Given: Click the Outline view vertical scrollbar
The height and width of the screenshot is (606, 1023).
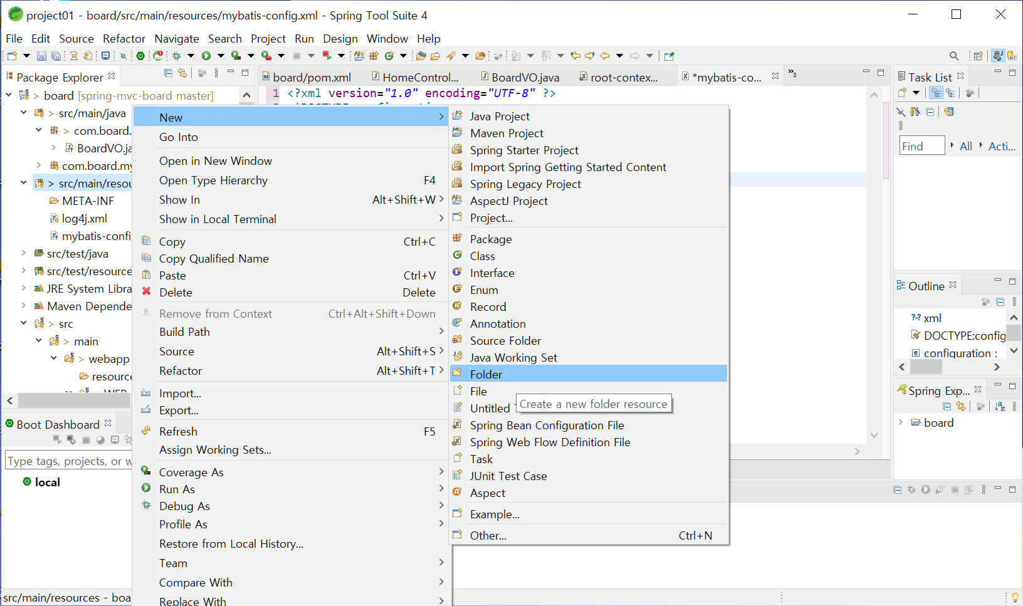Looking at the screenshot, I should [x=1014, y=334].
